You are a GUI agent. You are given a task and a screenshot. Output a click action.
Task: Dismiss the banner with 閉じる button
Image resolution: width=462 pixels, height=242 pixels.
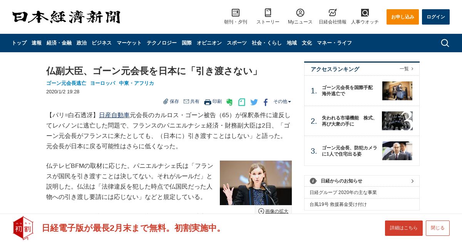438,228
